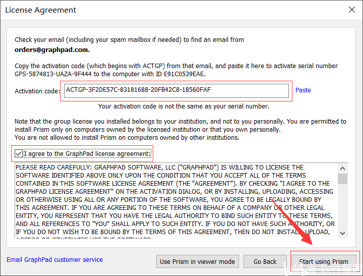Click the orders@graphpad.com email address text
The height and width of the screenshot is (276, 363).
[x=52, y=50]
